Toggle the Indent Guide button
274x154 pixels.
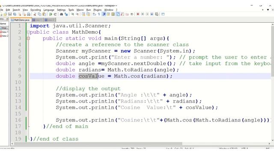click(x=104, y=14)
